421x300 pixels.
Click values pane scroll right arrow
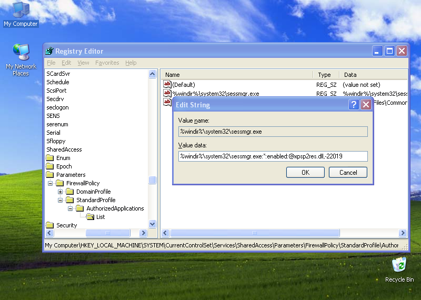[403, 233]
